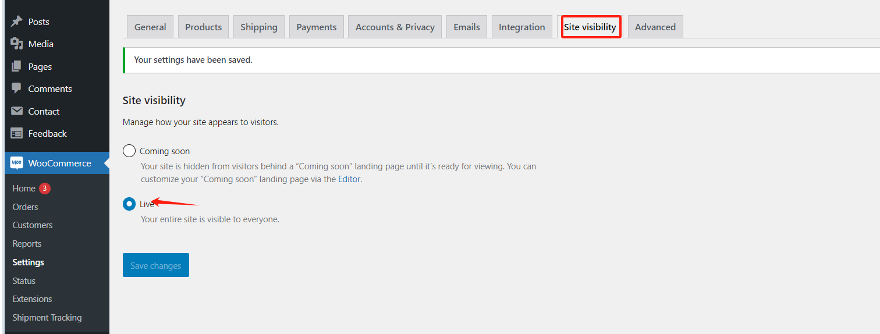The height and width of the screenshot is (334, 880).
Task: Click the WooCommerce logo icon
Action: [x=17, y=164]
